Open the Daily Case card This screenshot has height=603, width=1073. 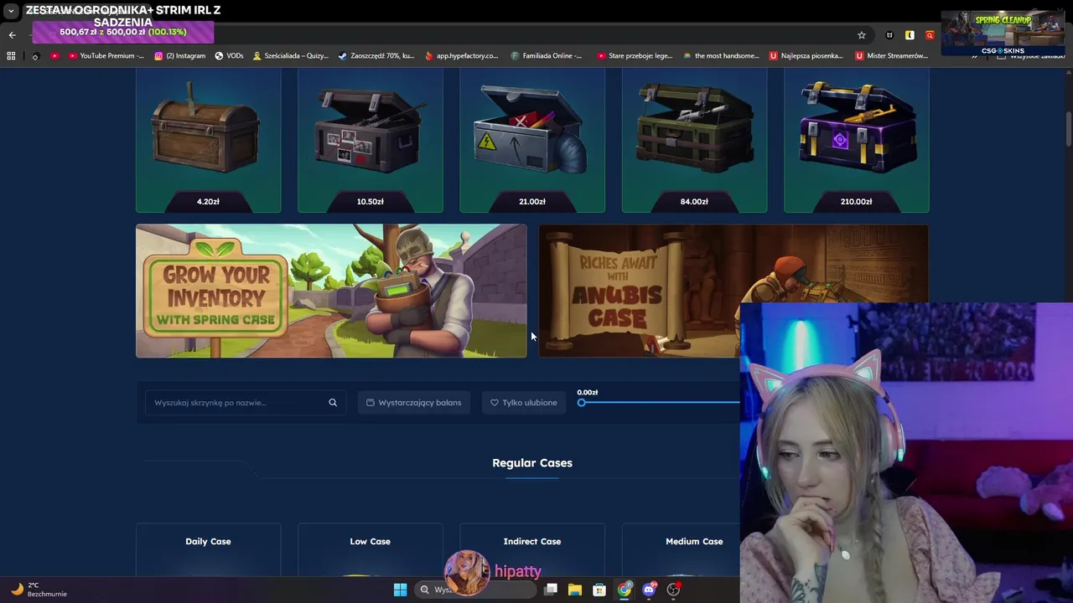click(208, 550)
